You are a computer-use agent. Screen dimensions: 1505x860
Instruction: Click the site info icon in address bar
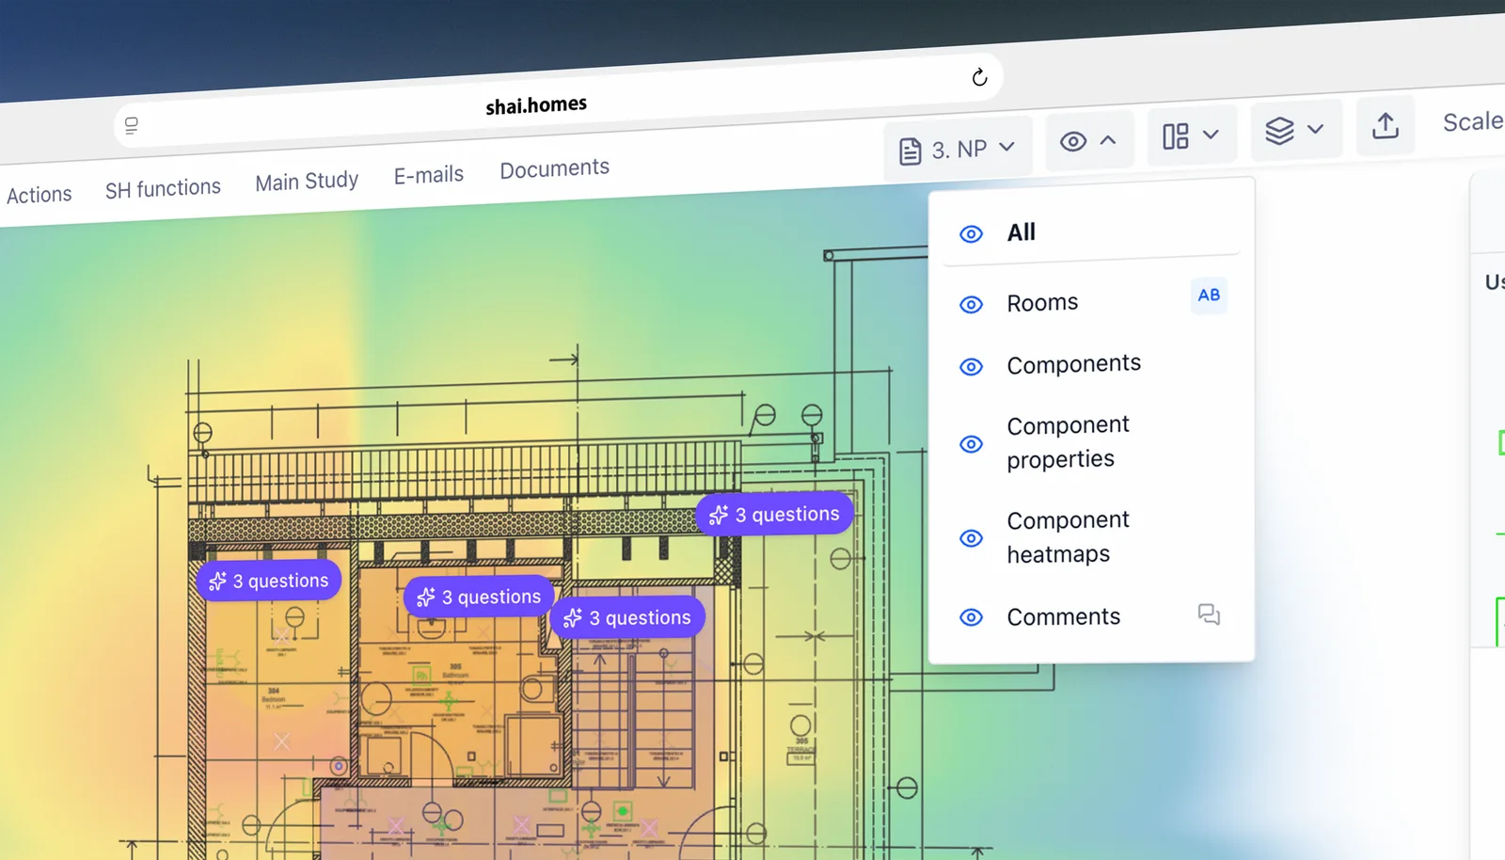click(132, 125)
